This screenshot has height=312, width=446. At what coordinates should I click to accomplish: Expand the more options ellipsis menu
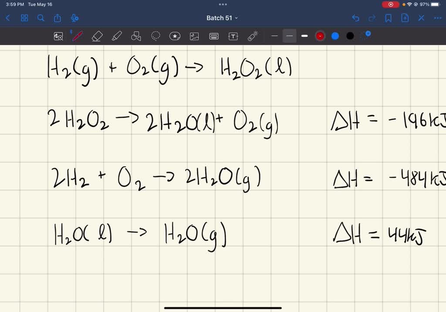(x=438, y=18)
